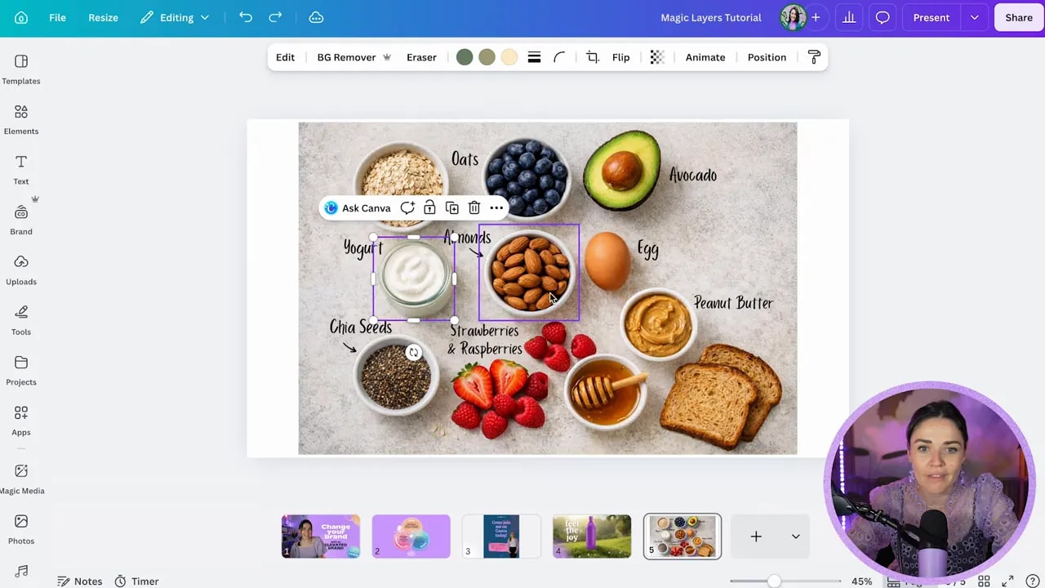Lock the selected element
Screen dimensions: 1045x588
[429, 208]
